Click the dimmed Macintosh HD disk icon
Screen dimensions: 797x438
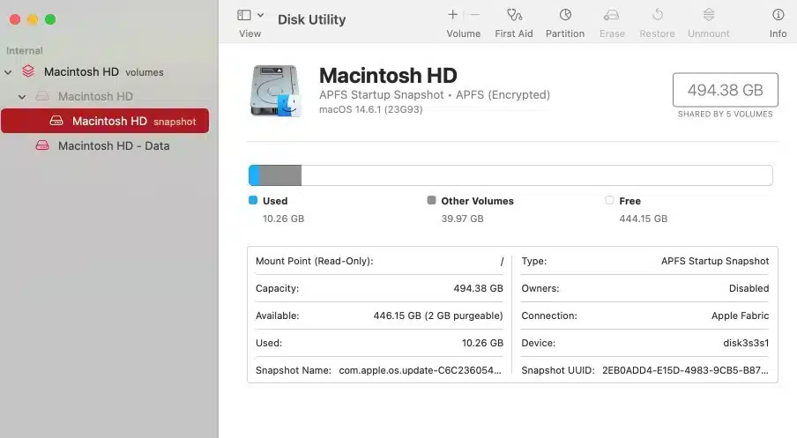42,96
